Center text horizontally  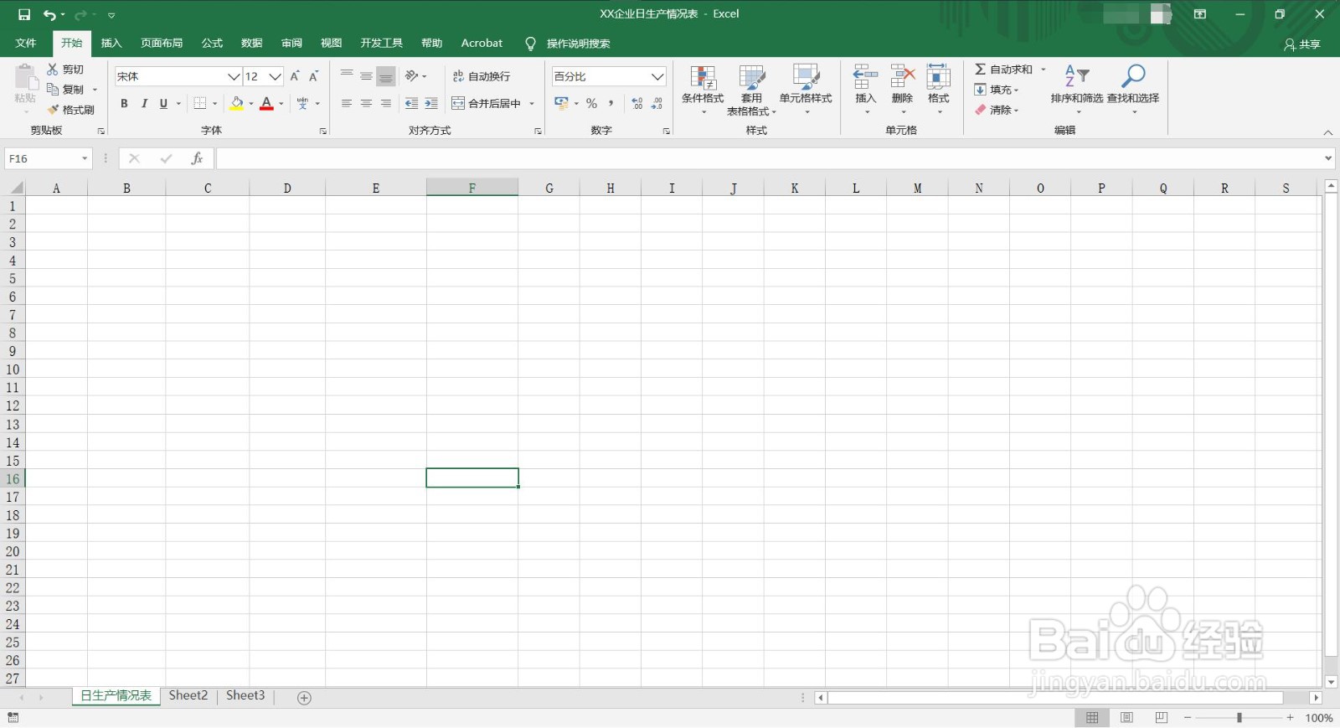click(366, 103)
